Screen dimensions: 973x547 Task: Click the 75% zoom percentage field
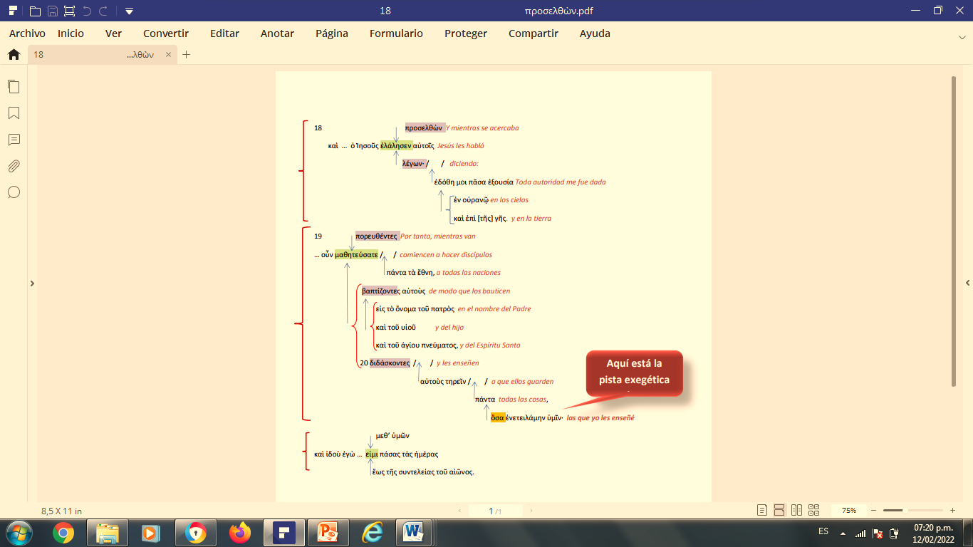[849, 510]
